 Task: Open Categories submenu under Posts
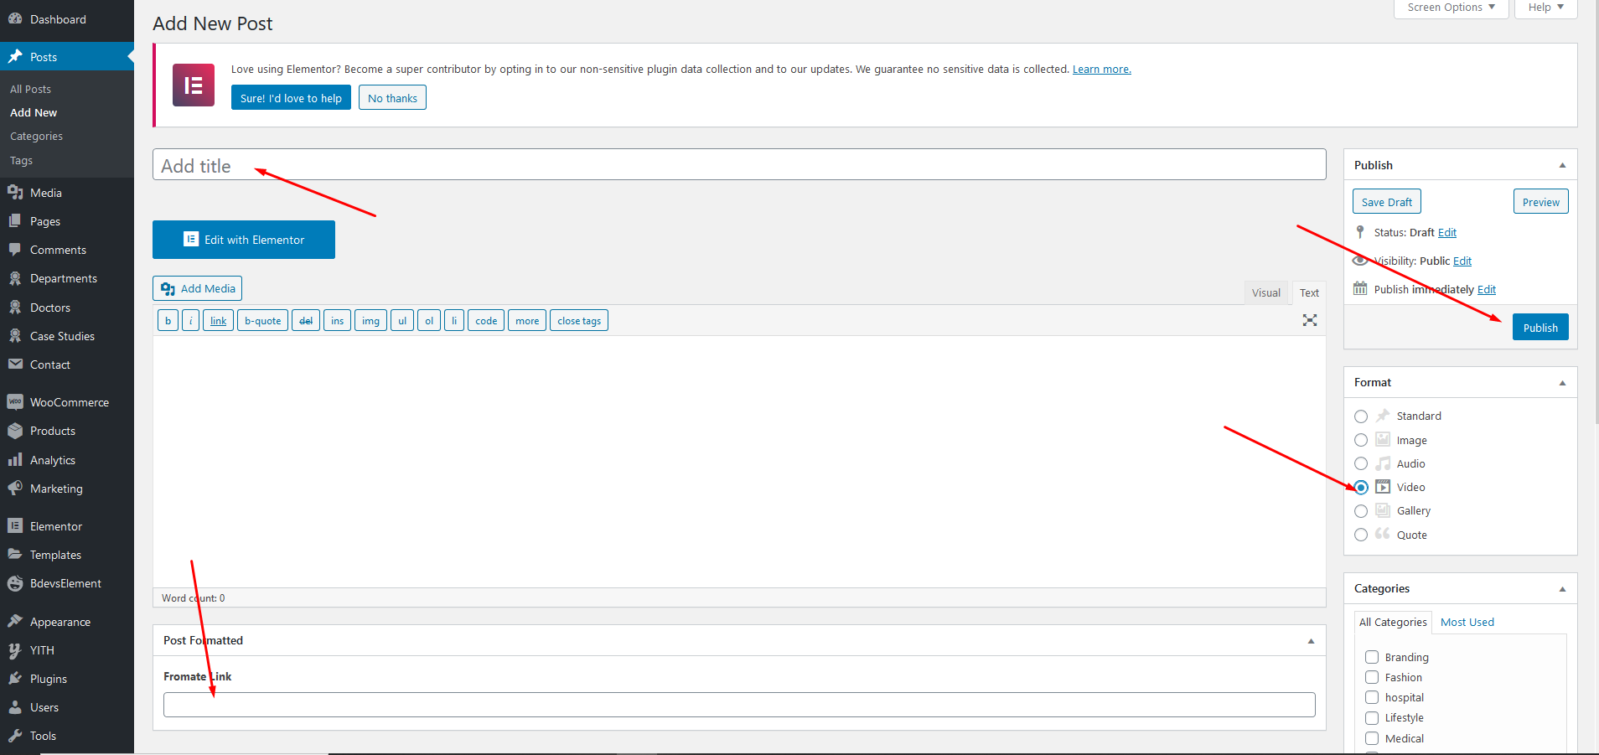tap(36, 136)
